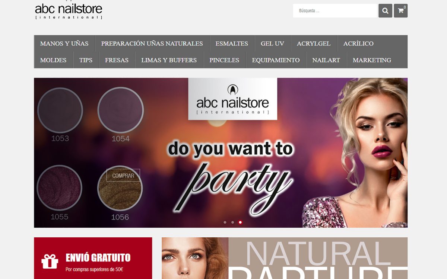This screenshot has width=447, height=279.
Task: Select the third active slide dot
Action: click(240, 222)
